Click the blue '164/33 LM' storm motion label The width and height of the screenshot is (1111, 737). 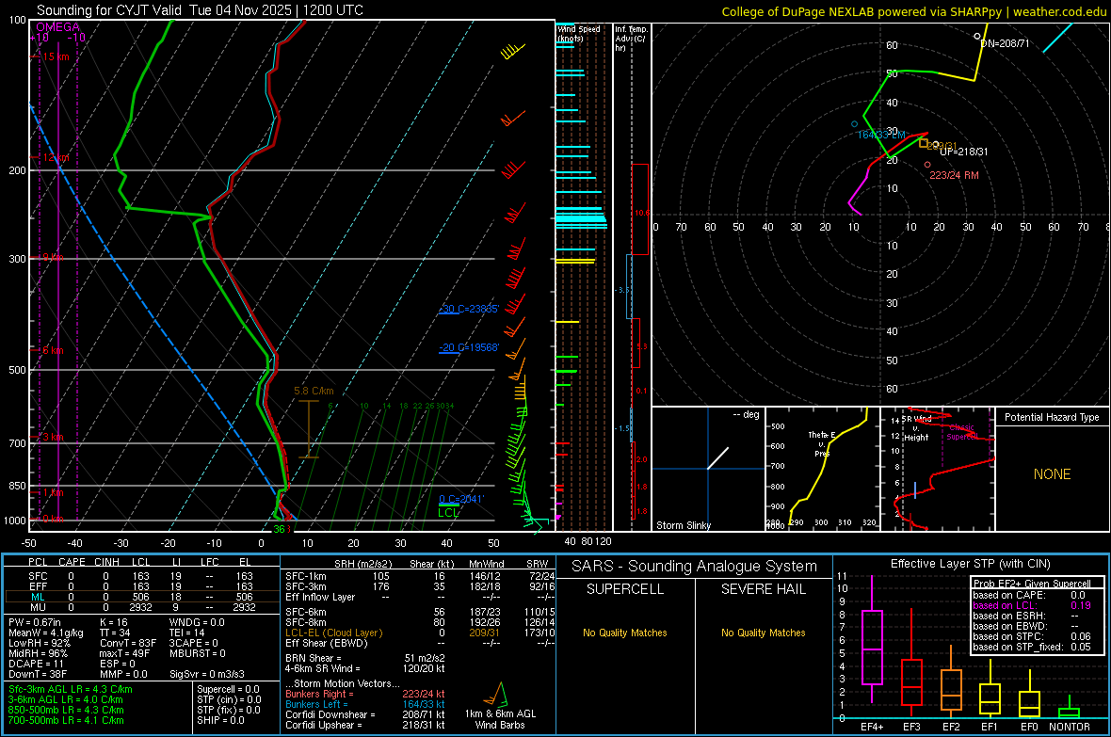(880, 135)
